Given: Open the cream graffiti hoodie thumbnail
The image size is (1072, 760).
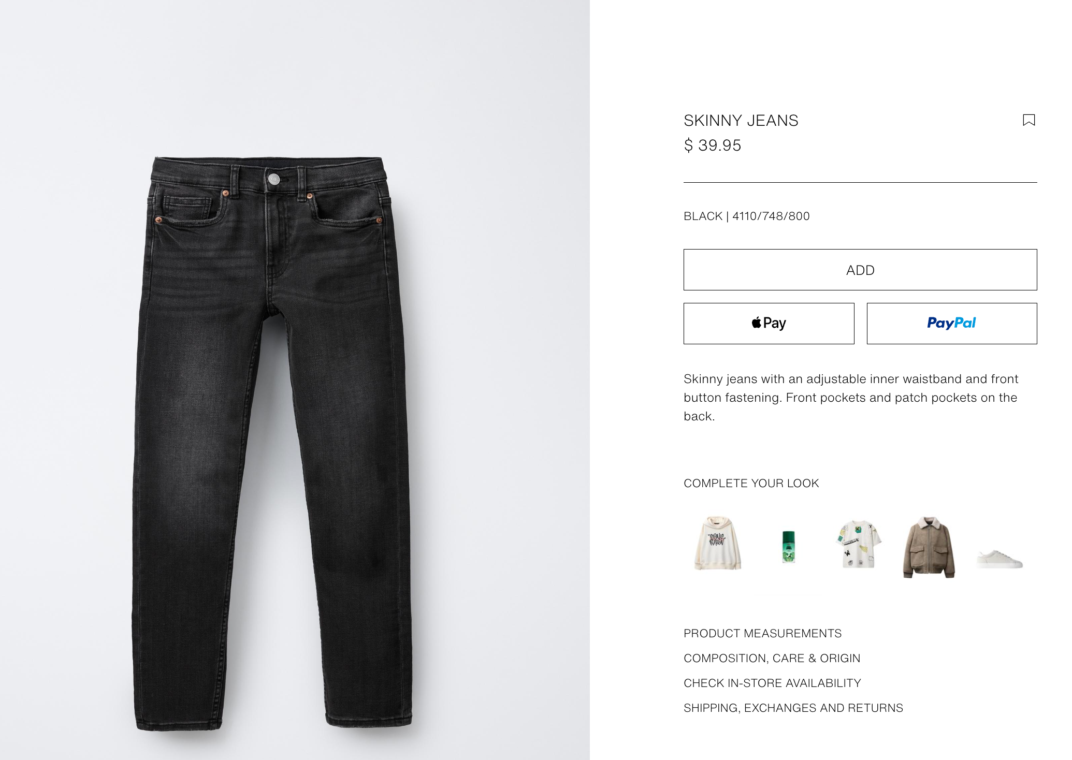Looking at the screenshot, I should pos(717,544).
